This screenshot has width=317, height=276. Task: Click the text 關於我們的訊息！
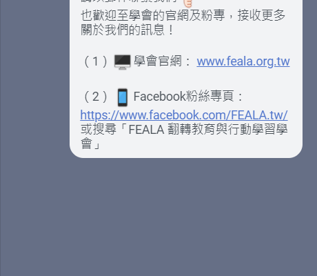click(127, 30)
